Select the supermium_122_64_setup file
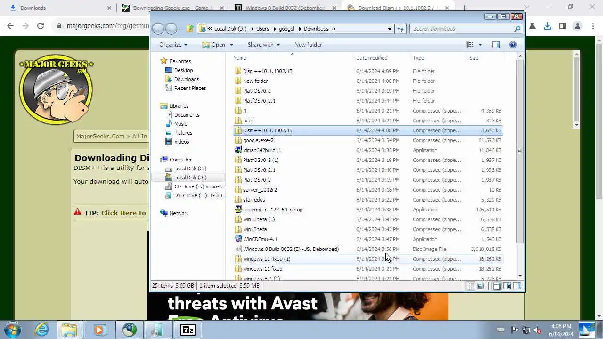Viewport: 603px width, 339px height. click(x=368, y=210)
